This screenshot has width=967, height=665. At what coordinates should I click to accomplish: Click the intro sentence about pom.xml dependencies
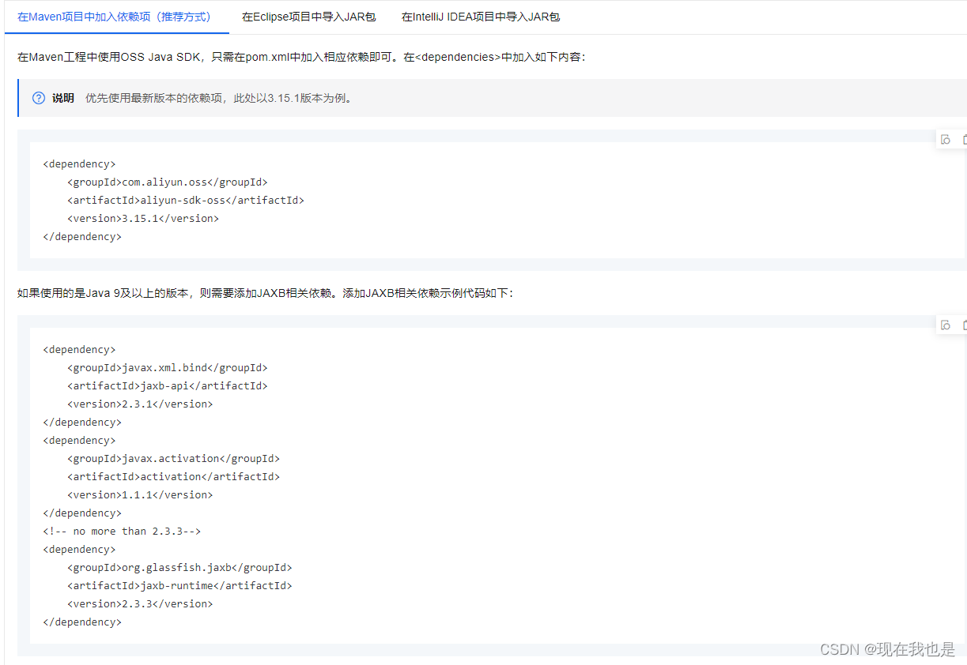(301, 57)
